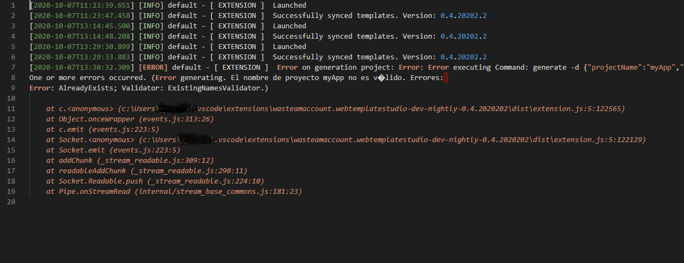Screen dimensions: 684x263
Task: Click the word Launched on line 1
Action: (289, 5)
